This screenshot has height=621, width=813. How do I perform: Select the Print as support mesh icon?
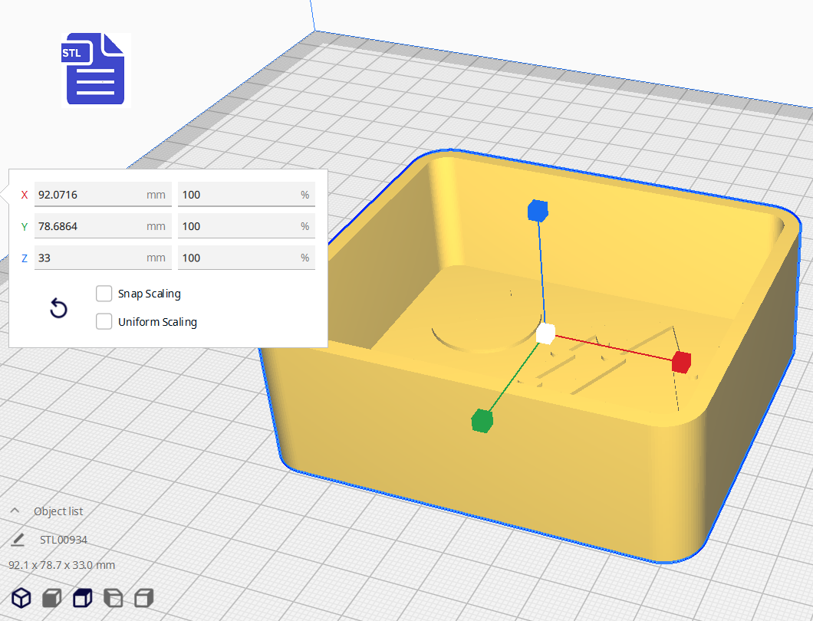[51, 597]
